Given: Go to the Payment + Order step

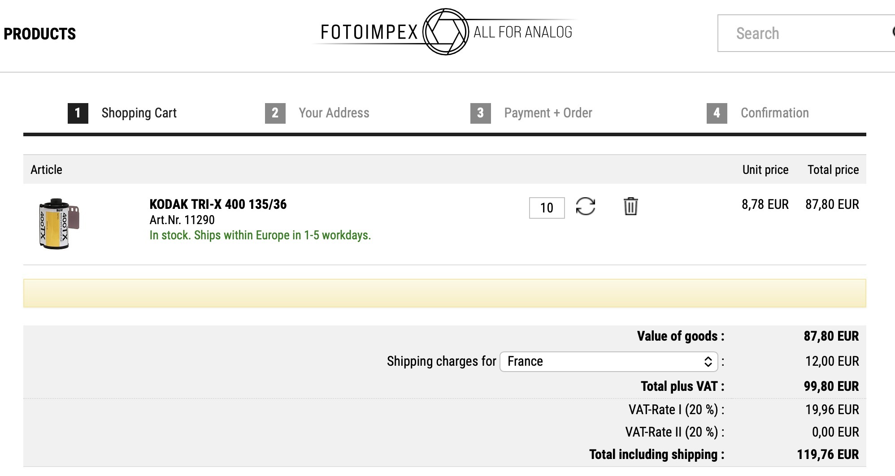Looking at the screenshot, I should [548, 113].
